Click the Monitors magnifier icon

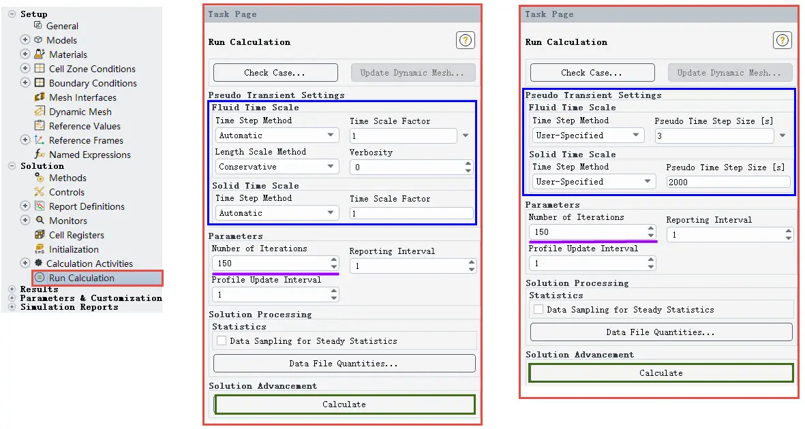coord(40,220)
